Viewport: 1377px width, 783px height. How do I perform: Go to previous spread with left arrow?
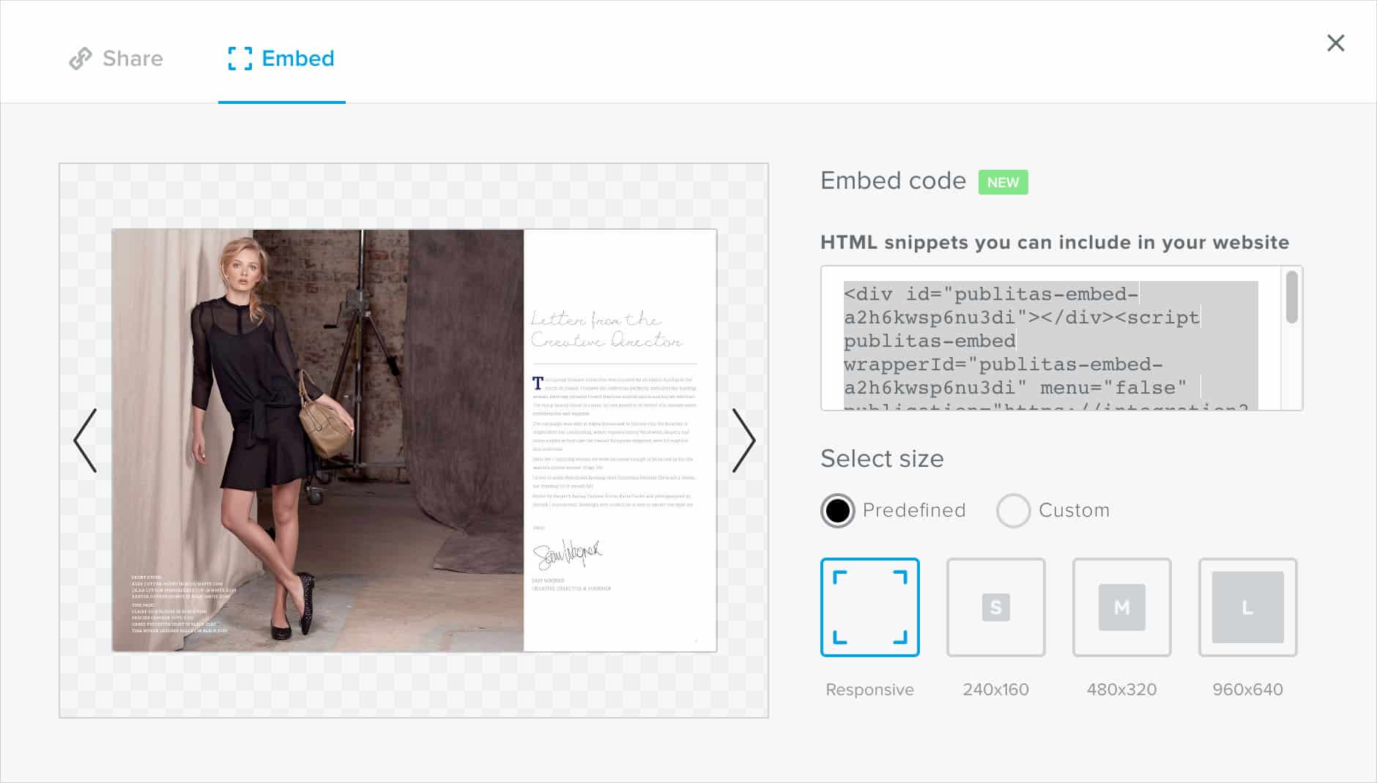[84, 440]
